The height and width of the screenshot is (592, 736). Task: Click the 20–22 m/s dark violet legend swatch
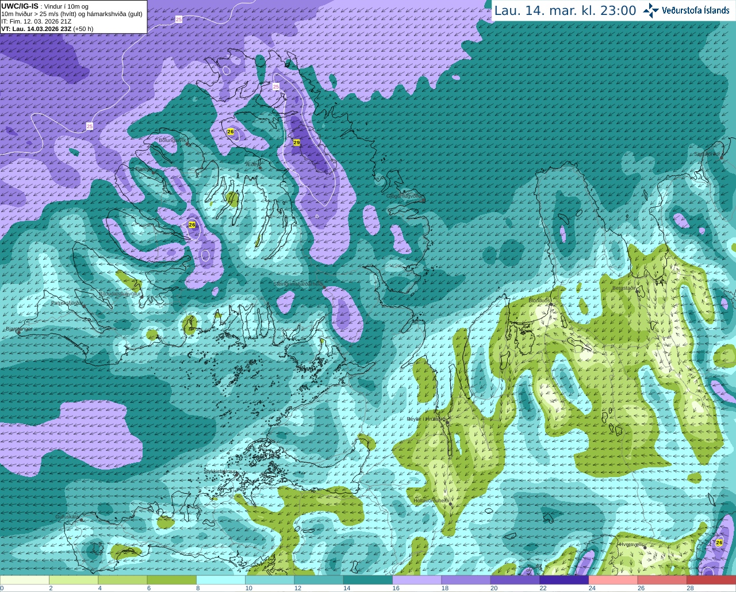[515, 580]
